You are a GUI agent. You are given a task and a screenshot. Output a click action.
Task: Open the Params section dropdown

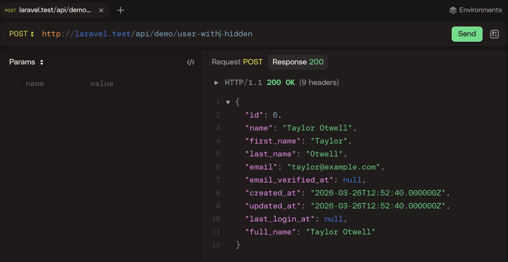tap(26, 62)
